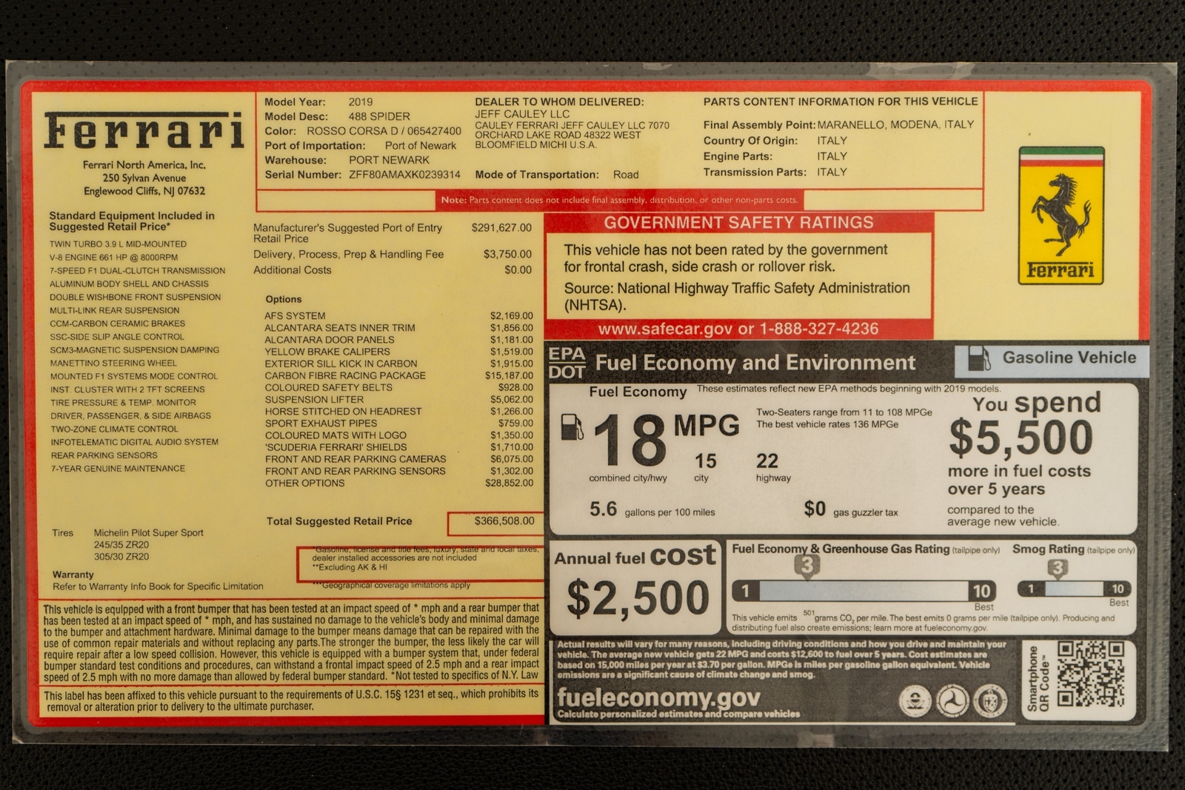
Task: Select the Gasoline Vehicle label
Action: point(1069,358)
